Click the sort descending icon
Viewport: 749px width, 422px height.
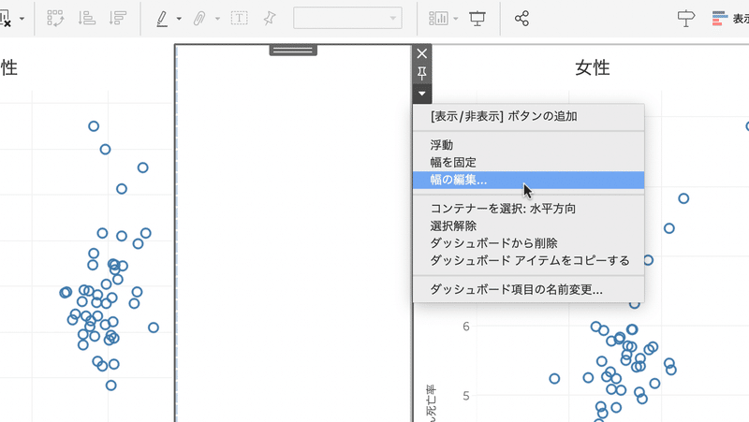(x=117, y=19)
